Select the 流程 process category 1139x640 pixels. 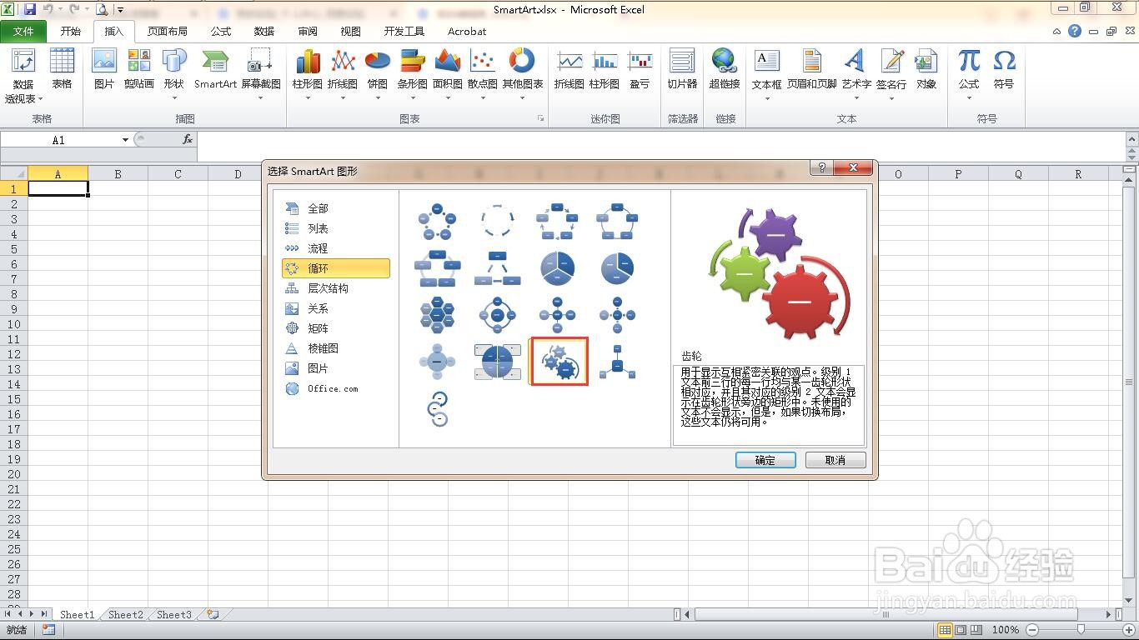(336, 248)
